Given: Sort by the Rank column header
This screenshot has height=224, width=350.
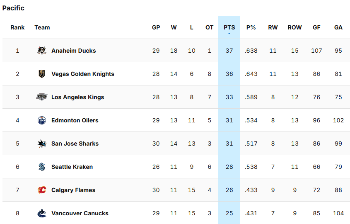Looking at the screenshot, I should click(x=17, y=27).
